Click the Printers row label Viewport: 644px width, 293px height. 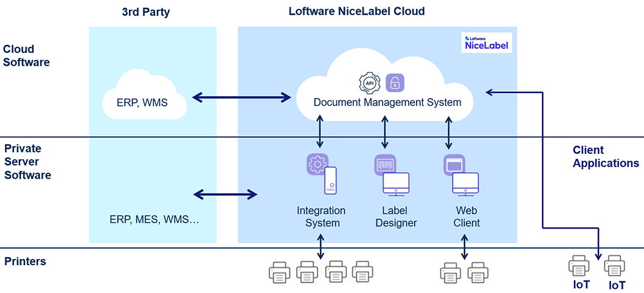25,261
